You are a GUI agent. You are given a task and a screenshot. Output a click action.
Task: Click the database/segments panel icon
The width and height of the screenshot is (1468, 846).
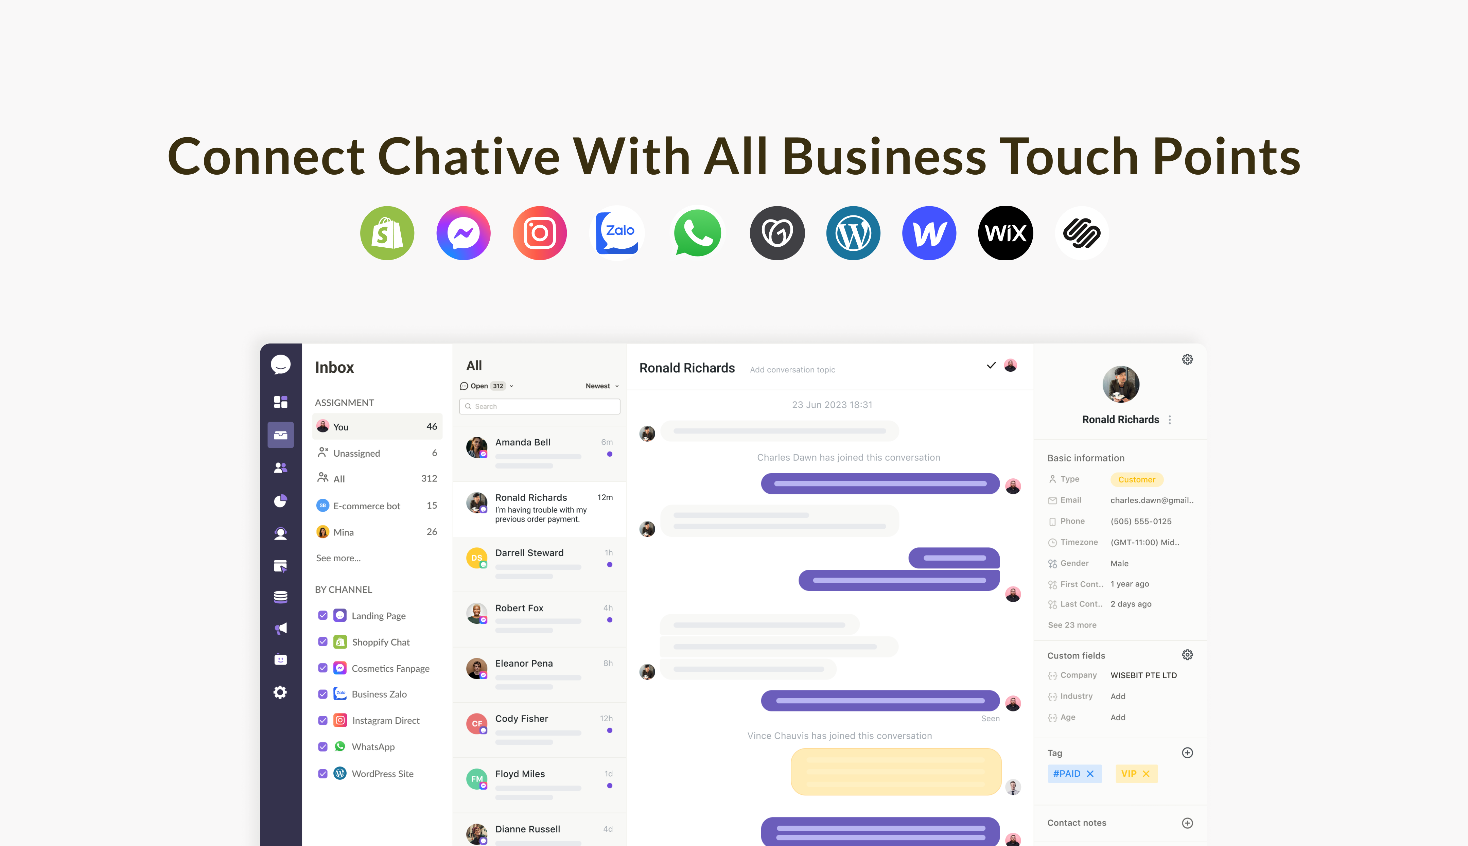(x=281, y=596)
